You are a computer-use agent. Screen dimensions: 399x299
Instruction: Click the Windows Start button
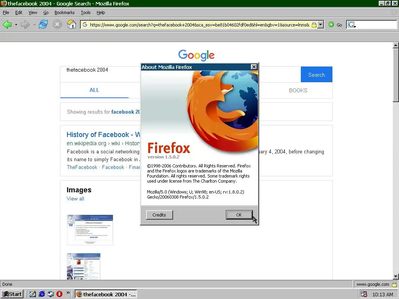(12, 294)
